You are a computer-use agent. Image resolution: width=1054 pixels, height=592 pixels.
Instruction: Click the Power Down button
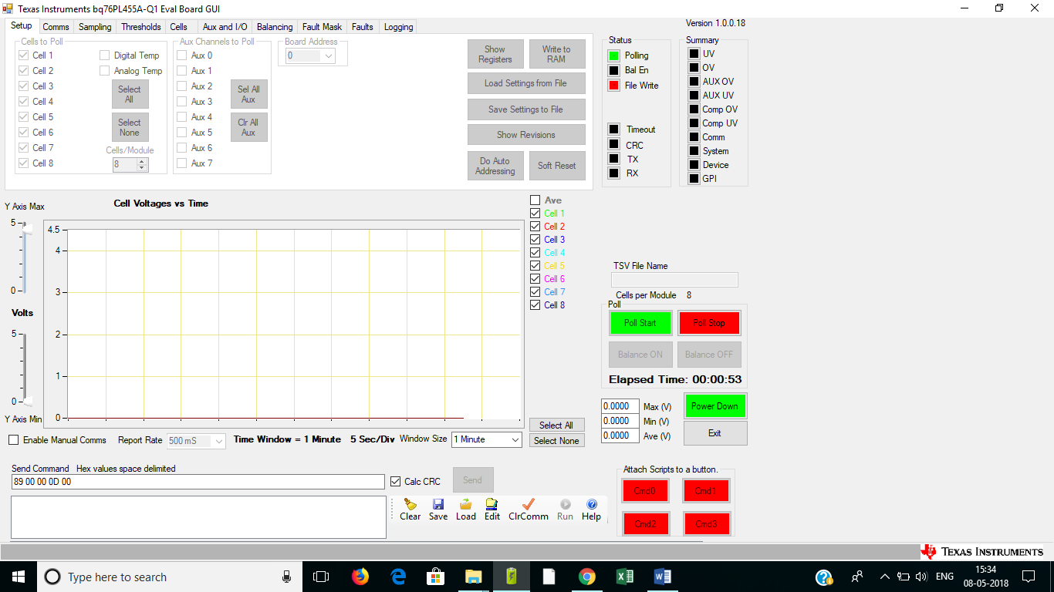coord(715,406)
